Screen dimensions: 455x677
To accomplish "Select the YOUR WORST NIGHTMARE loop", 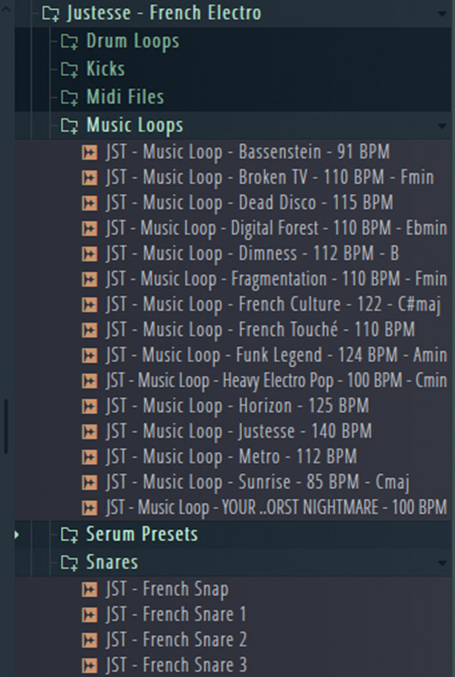I will pyautogui.click(x=275, y=508).
